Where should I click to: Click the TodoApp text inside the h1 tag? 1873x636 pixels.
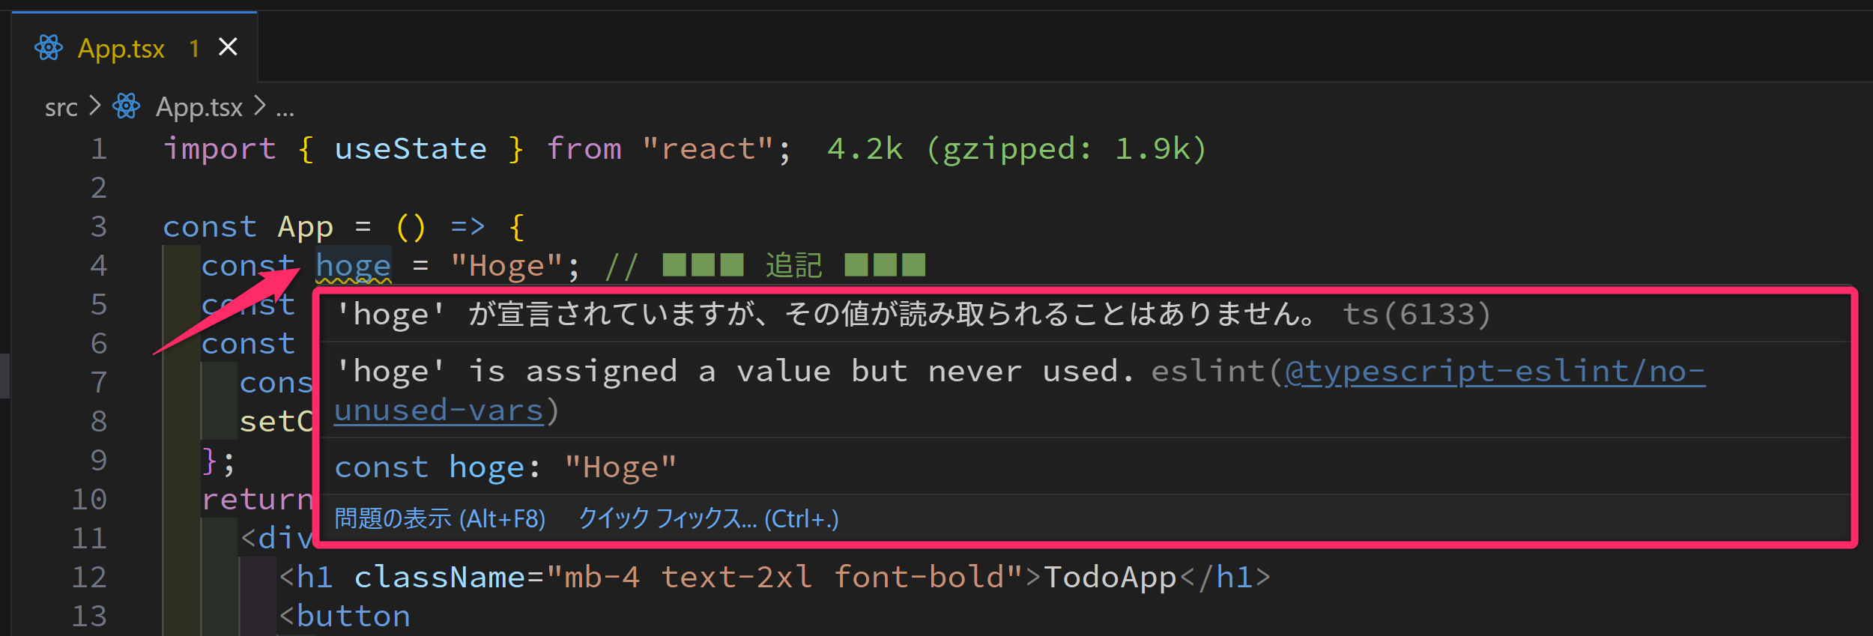pyautogui.click(x=1110, y=577)
